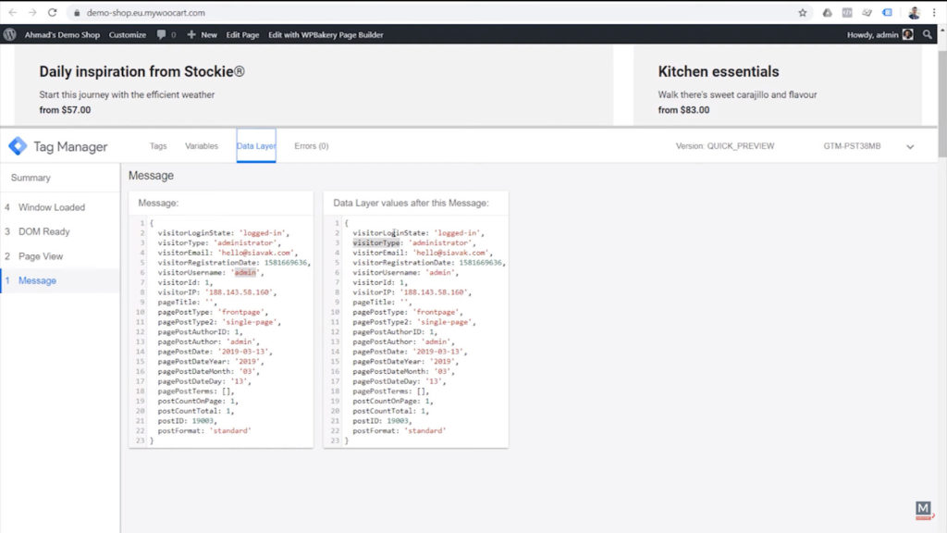This screenshot has height=533, width=947.
Task: Click the browser back arrow
Action: point(13,13)
